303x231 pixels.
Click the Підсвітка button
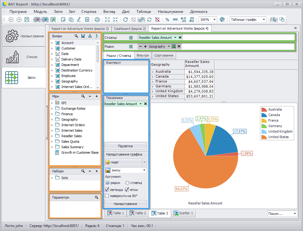[x=126, y=146]
